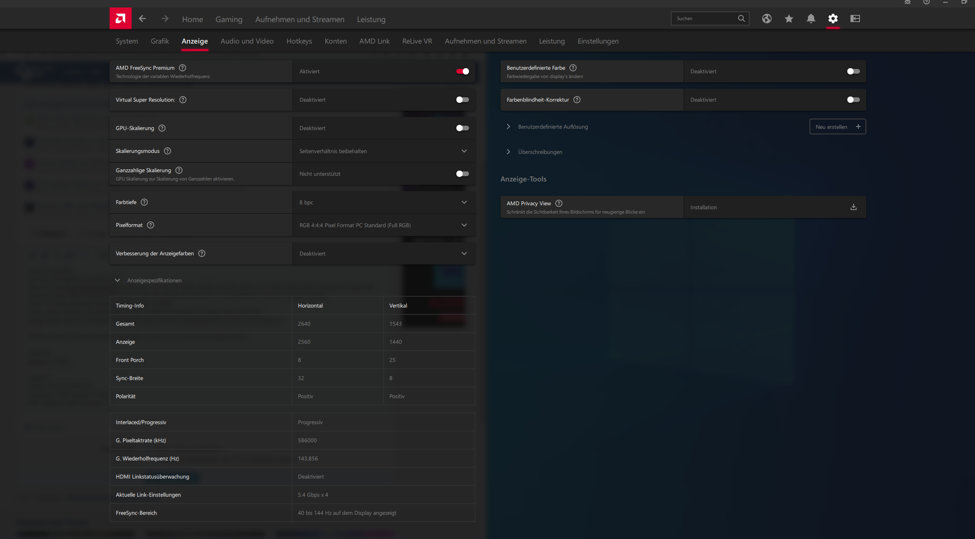Disable AMD FreeSync Premium toggle
The image size is (975, 539).
(462, 71)
